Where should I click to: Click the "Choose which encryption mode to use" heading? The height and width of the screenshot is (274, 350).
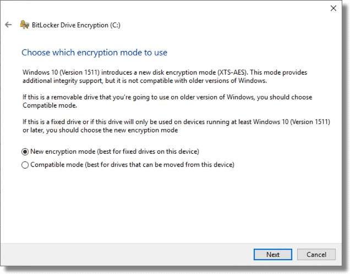[x=94, y=53]
